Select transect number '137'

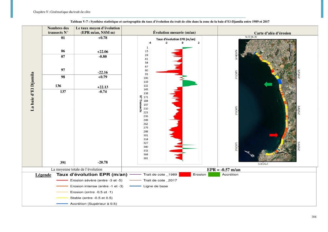click(63, 92)
